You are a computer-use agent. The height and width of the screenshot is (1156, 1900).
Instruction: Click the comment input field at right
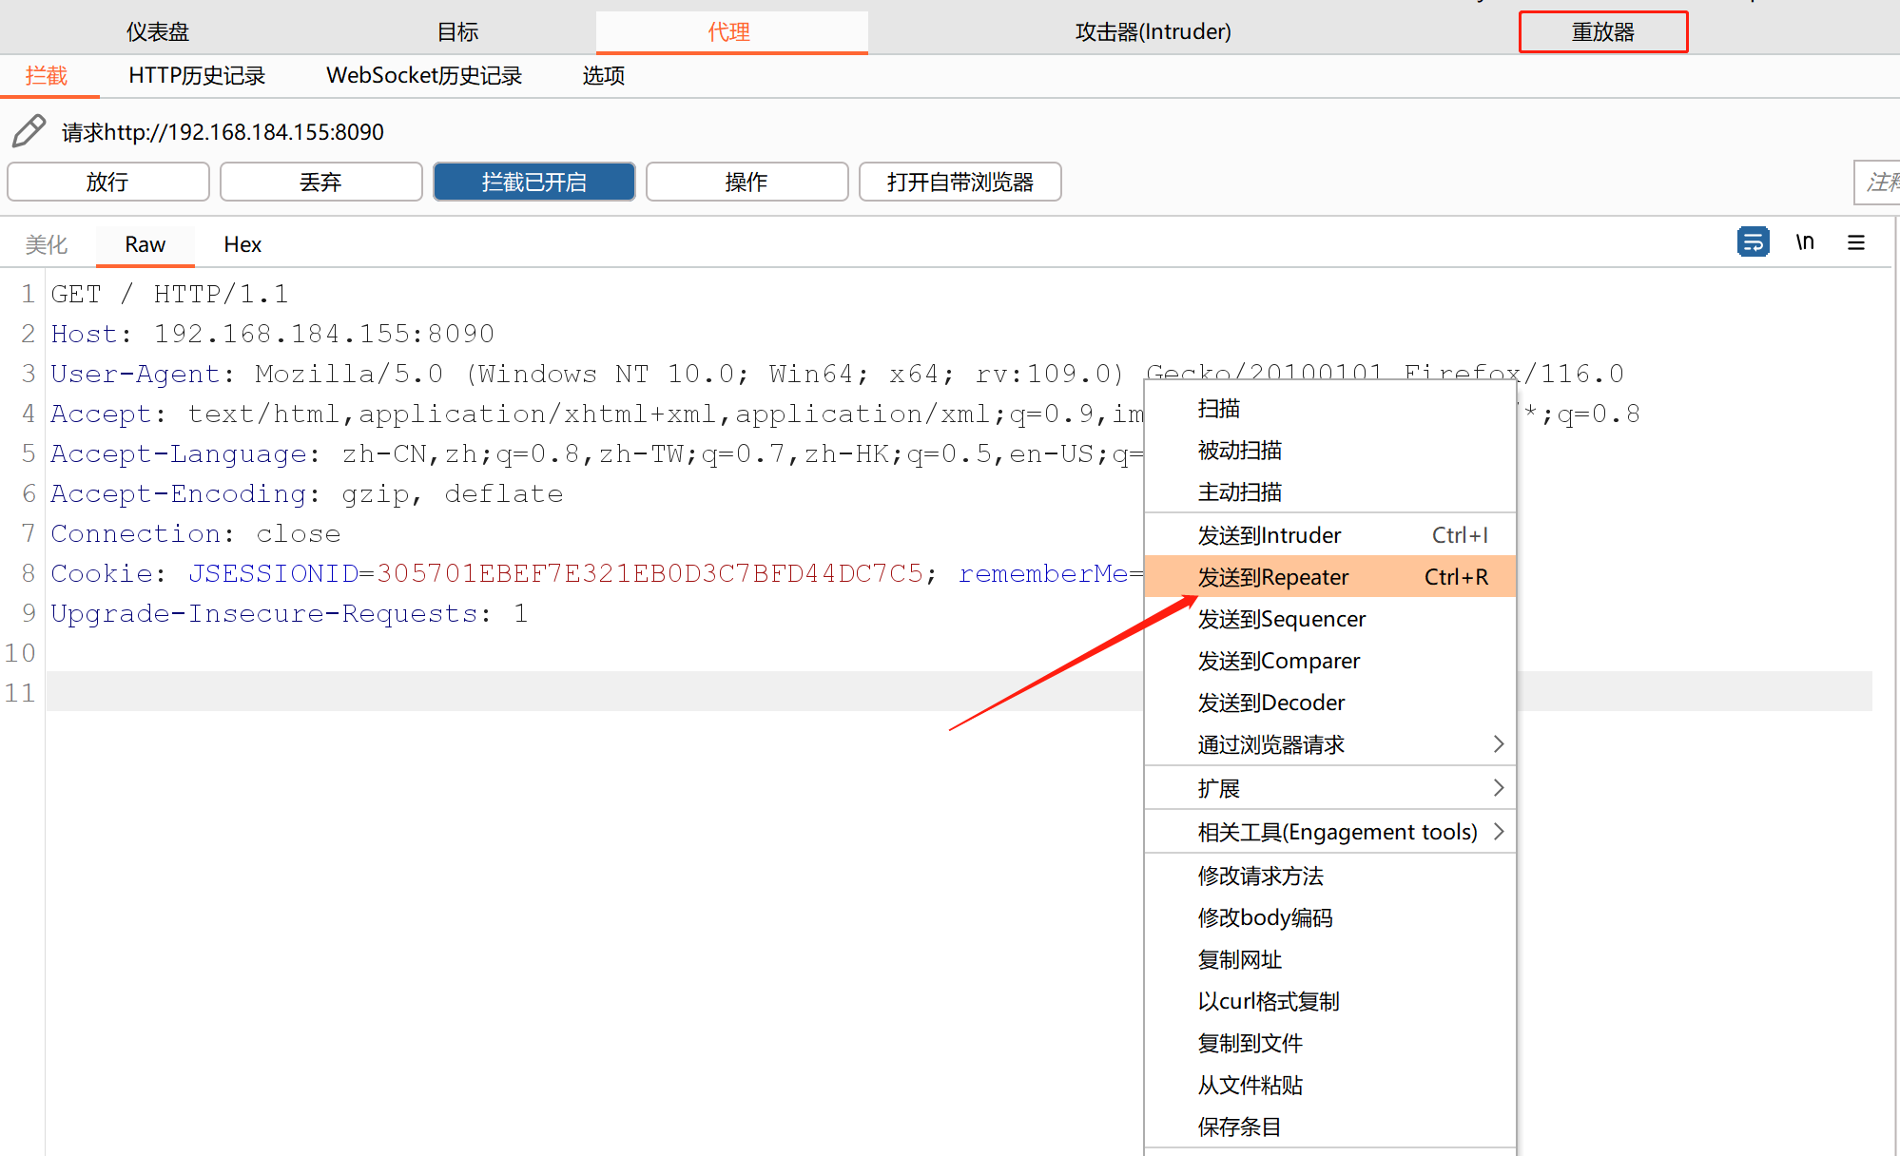1878,182
